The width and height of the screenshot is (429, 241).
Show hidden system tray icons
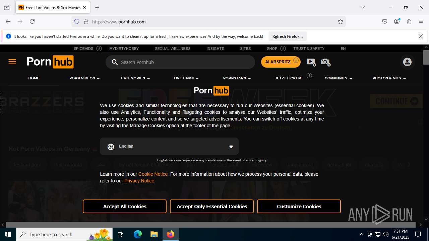(361, 234)
